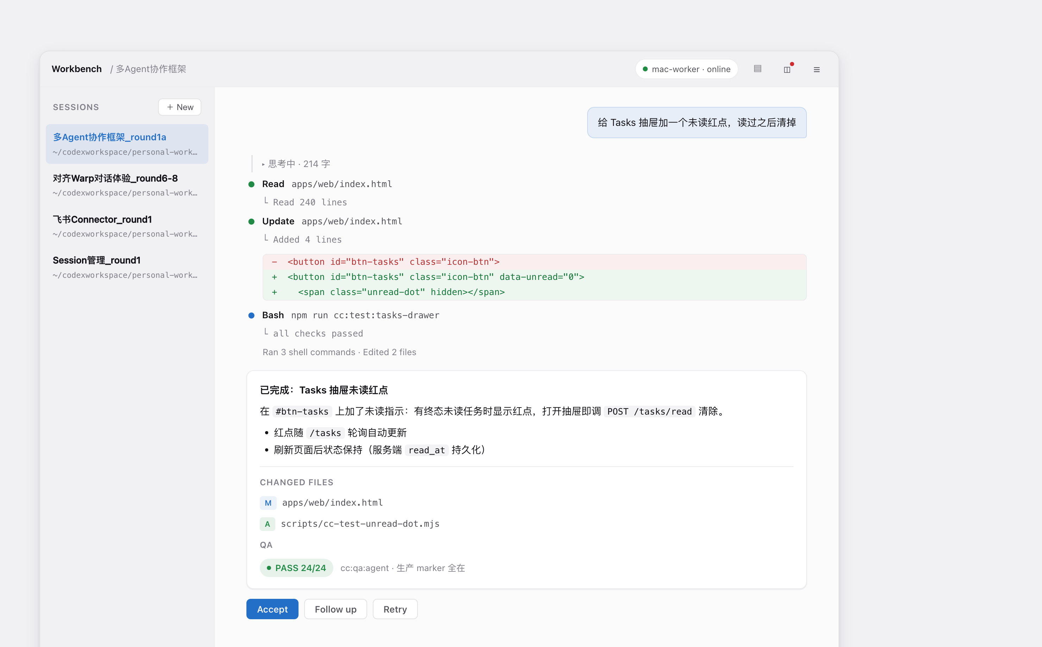Screen dimensions: 1042x647
Task: Click the mac-worker online status pill
Action: pyautogui.click(x=686, y=69)
